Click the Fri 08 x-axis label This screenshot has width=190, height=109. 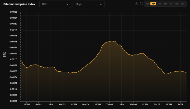point(180,105)
